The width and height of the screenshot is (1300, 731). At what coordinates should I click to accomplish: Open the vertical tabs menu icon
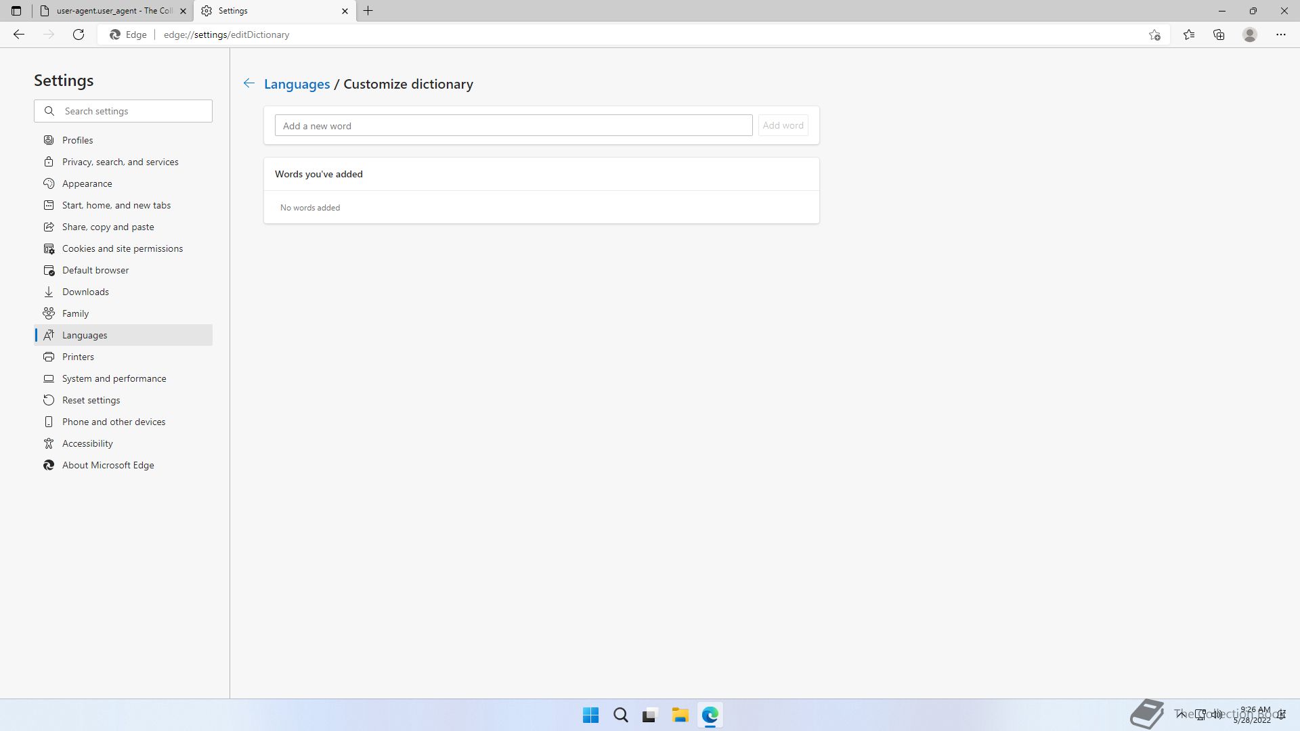pos(16,11)
